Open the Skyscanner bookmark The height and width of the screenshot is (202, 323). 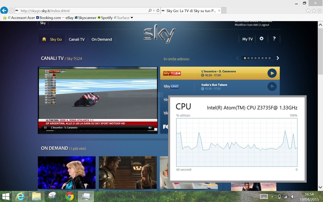(x=86, y=18)
